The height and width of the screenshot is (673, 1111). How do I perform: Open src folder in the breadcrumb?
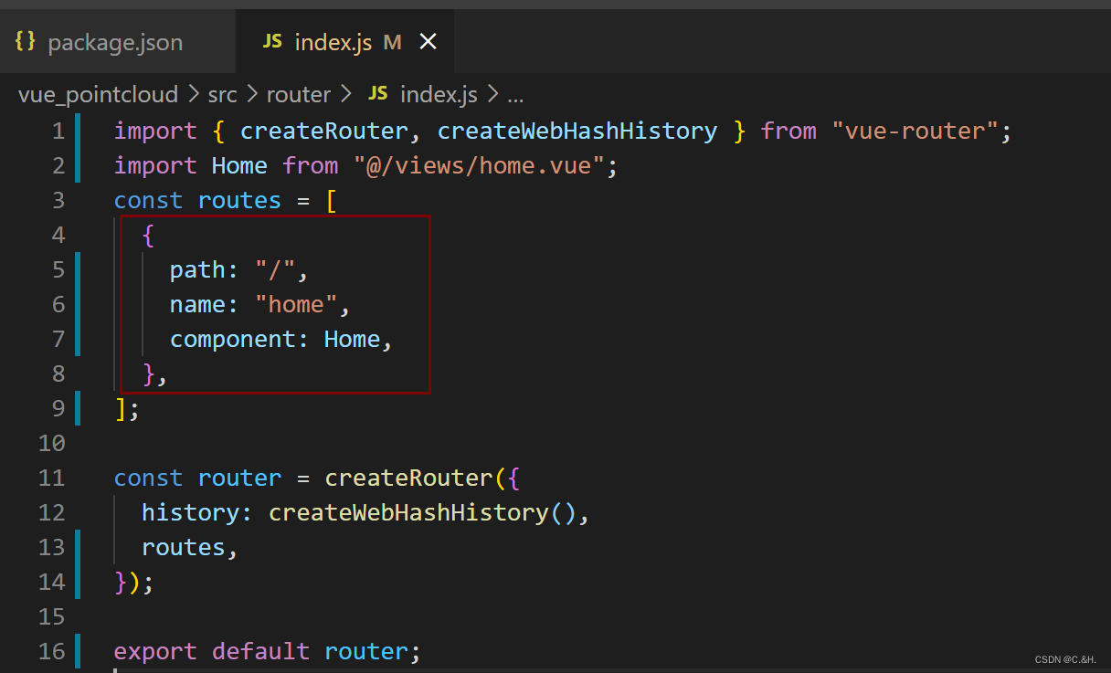click(222, 94)
